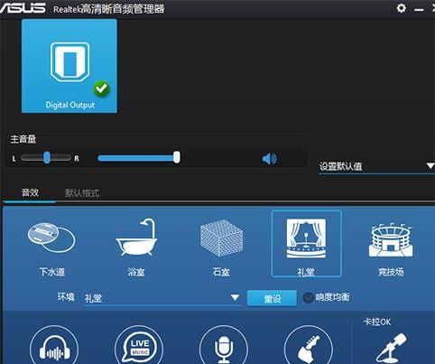Click the main volume slider handle
Image resolution: width=435 pixels, height=364 pixels.
pyautogui.click(x=177, y=157)
